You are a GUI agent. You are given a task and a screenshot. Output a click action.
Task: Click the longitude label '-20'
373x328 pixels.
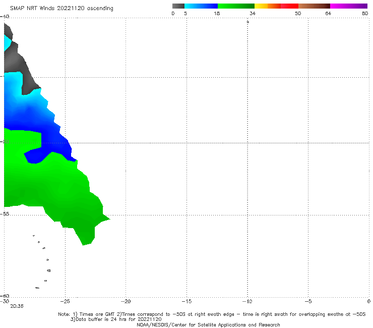click(126, 301)
